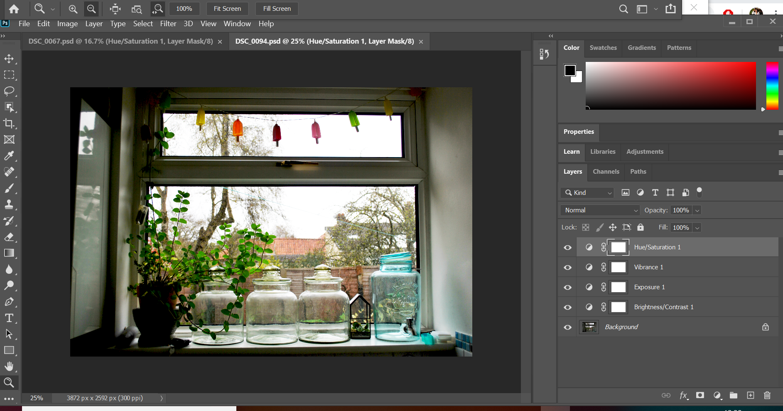Delete layer using the trash icon
Viewport: 783px width, 411px height.
coord(767,395)
